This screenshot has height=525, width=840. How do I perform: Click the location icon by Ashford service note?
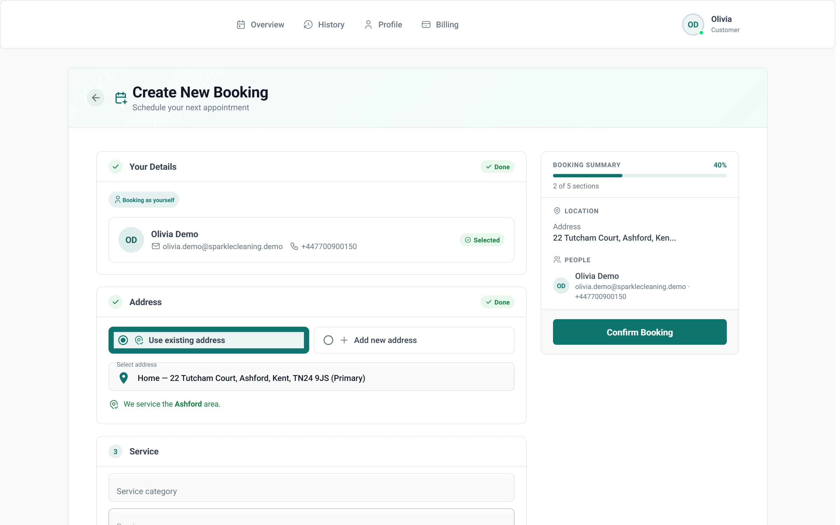pos(114,405)
